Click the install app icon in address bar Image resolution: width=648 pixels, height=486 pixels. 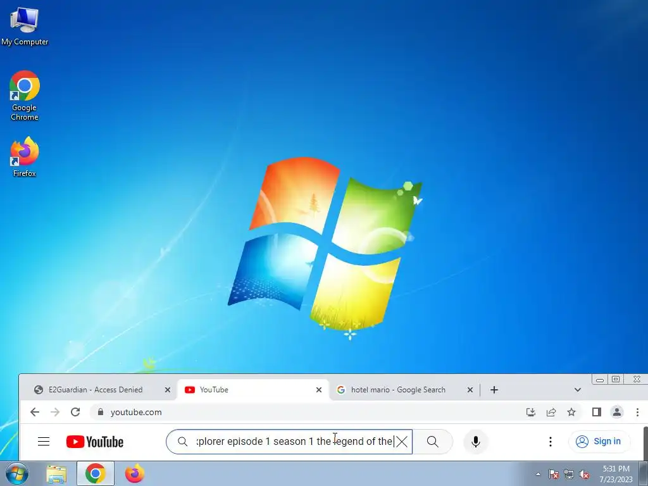click(x=531, y=412)
